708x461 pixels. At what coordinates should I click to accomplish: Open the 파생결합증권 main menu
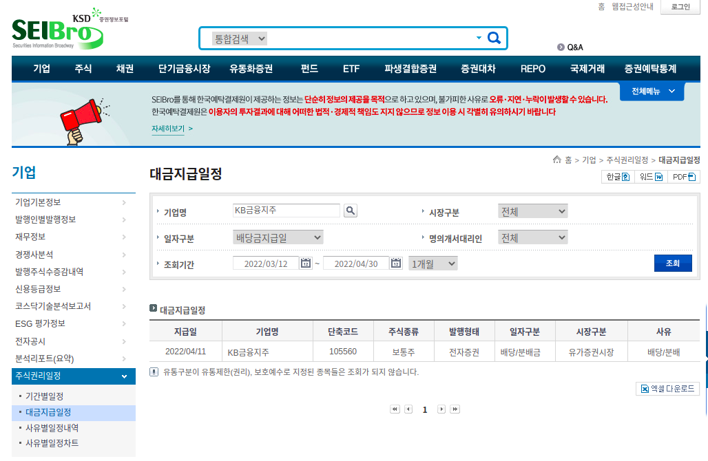point(410,69)
